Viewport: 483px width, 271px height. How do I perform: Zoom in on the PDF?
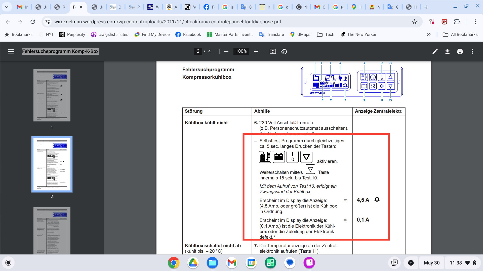[256, 51]
